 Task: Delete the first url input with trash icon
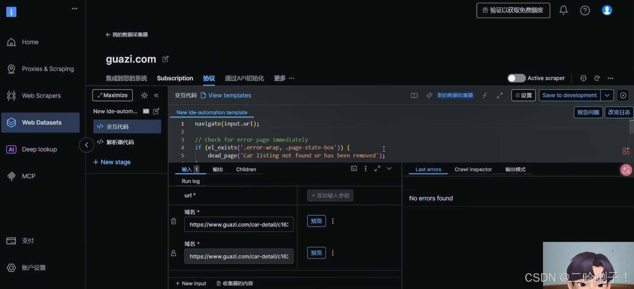(x=174, y=221)
